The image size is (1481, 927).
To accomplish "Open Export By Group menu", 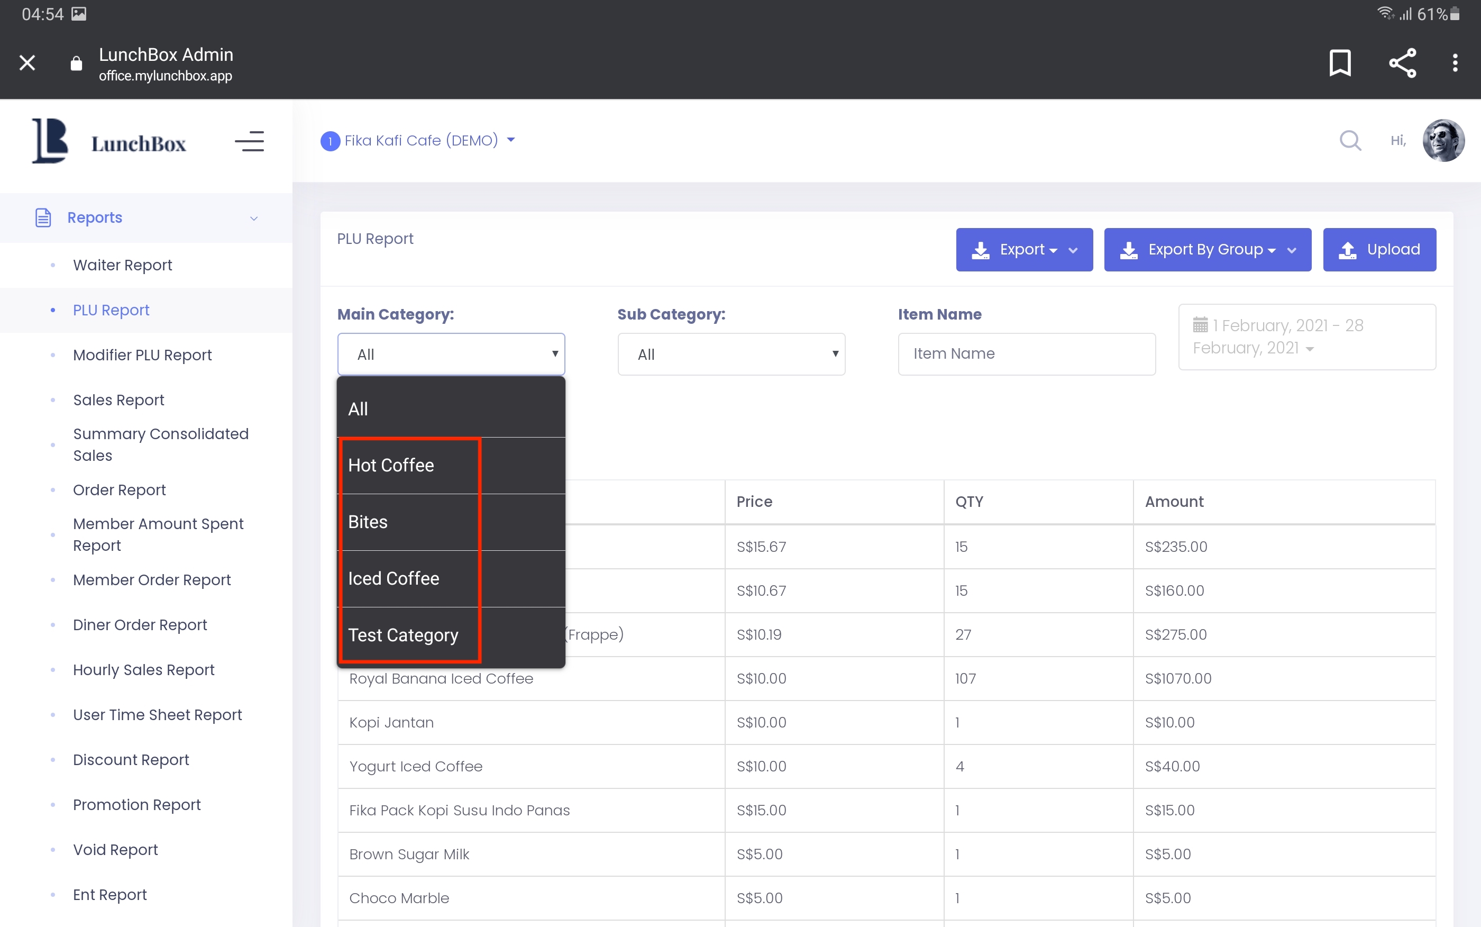I will click(x=1207, y=250).
